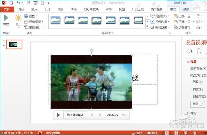The width and height of the screenshot is (207, 135).
Task: Click the 选择窗格 selection pane icon
Action: coord(176,27)
